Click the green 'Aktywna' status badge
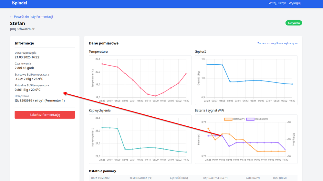Viewport: 323px width, 181px height. point(293,23)
